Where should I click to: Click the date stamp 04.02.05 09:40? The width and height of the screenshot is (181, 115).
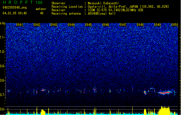15,13
